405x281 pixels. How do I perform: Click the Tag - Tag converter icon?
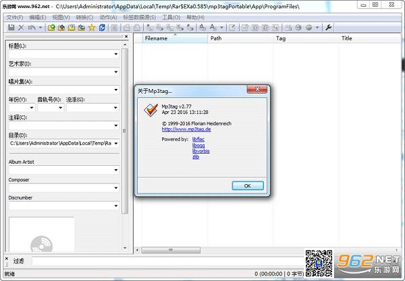coord(190,28)
